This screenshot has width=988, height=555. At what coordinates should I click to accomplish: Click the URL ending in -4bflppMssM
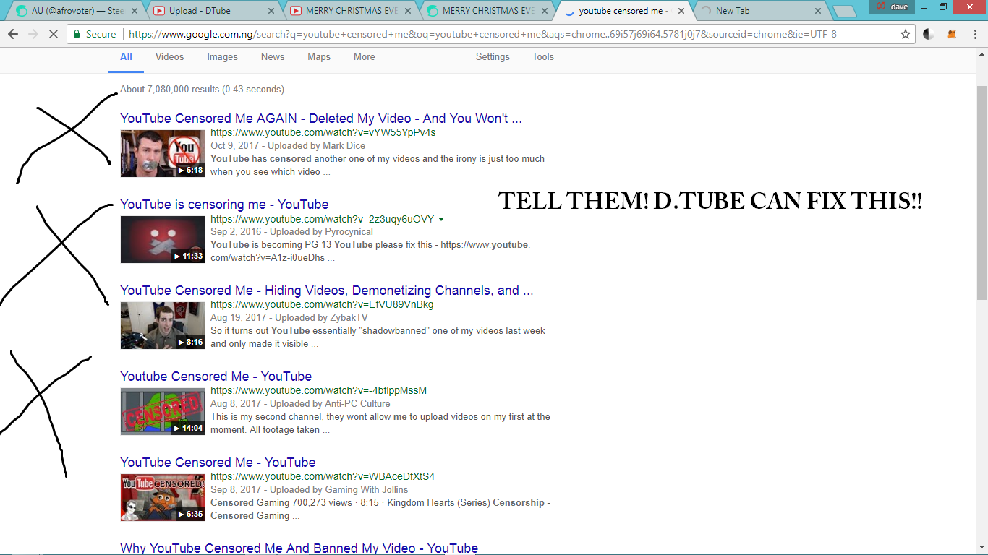pos(318,391)
